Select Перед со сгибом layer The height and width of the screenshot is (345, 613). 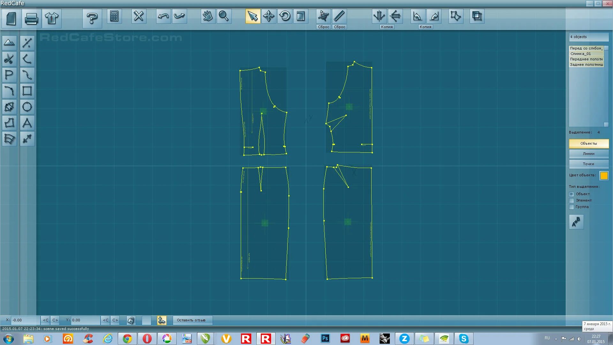586,48
